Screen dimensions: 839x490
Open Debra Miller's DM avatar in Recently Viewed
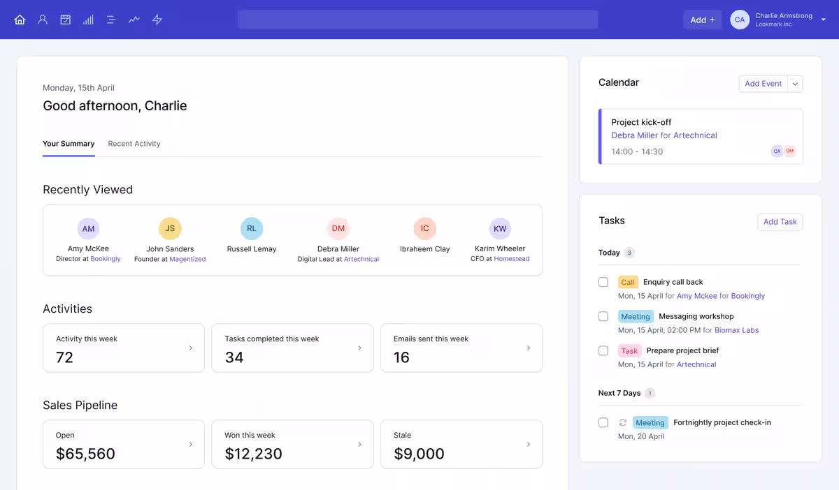coord(338,228)
